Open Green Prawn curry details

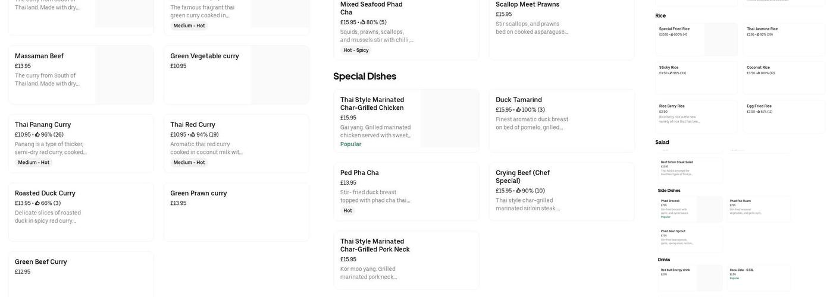tap(199, 194)
